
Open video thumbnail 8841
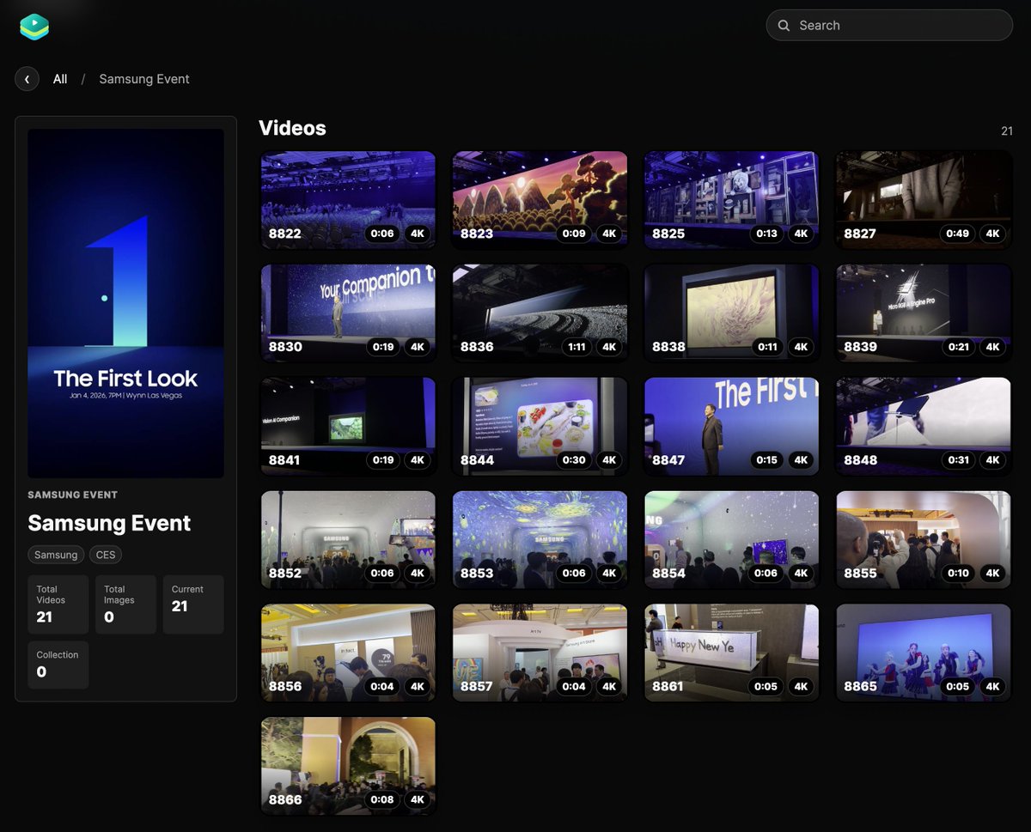(348, 427)
